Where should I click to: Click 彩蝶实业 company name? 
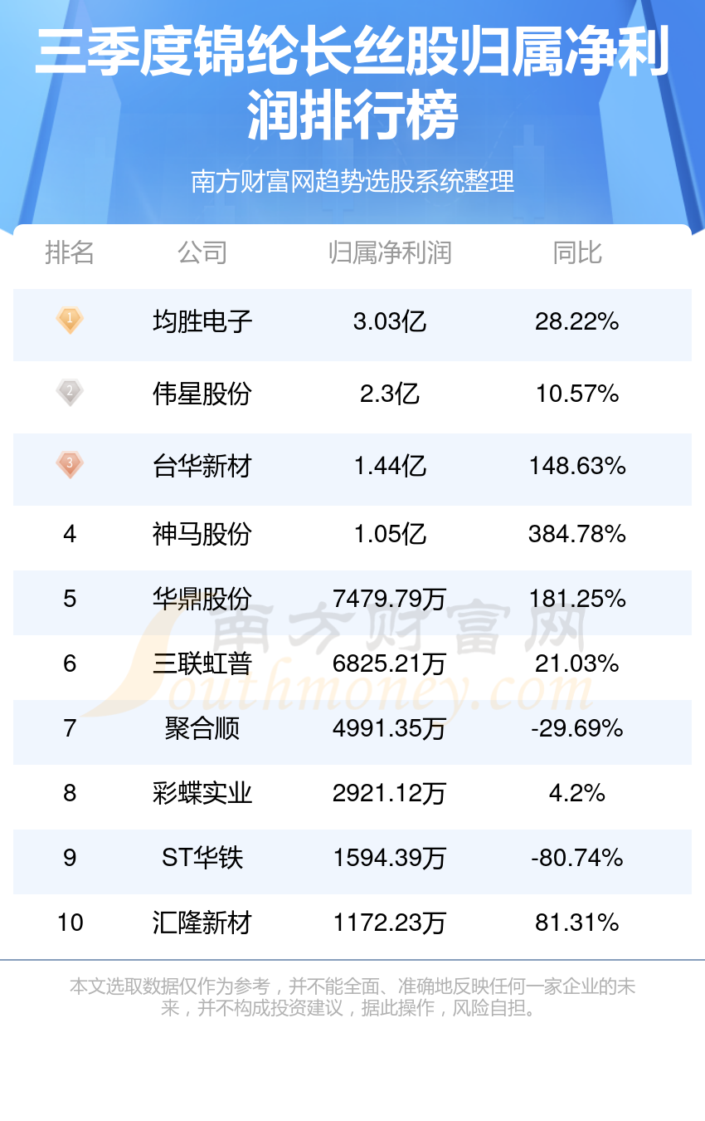coord(202,793)
